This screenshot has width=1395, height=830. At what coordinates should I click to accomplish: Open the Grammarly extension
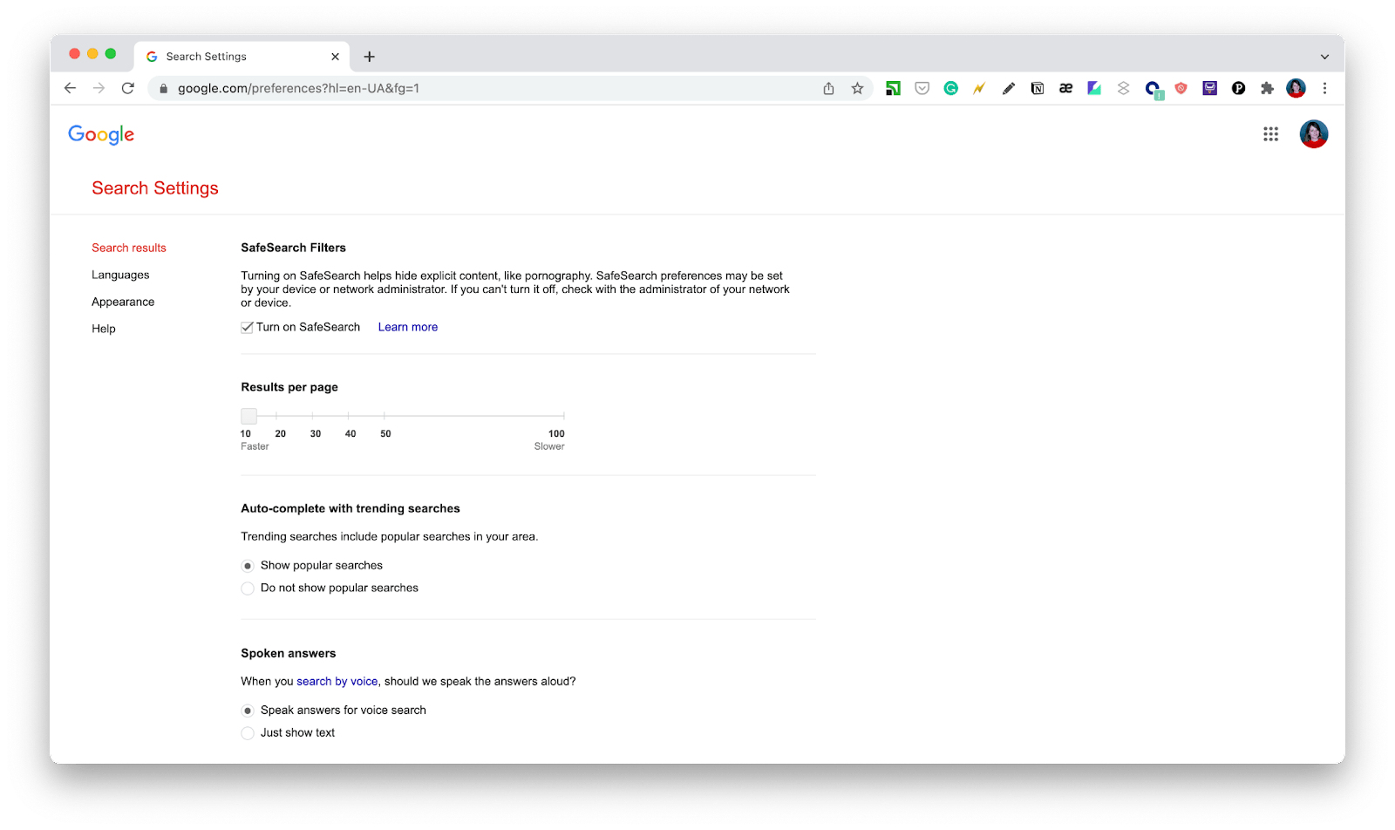[x=950, y=87]
